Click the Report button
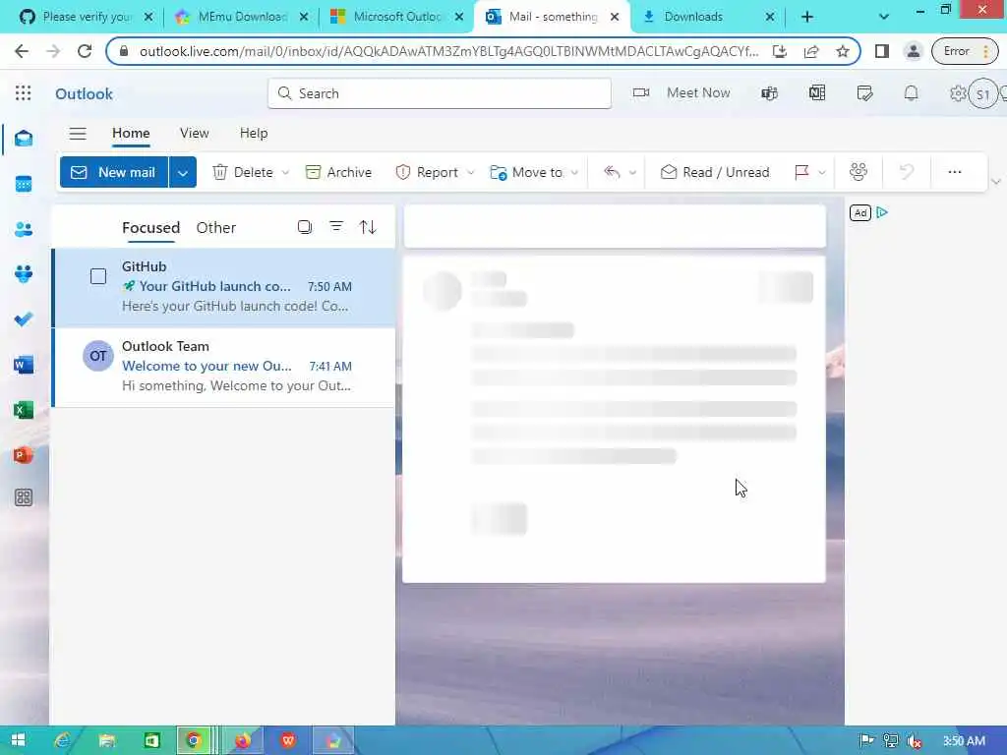1007x755 pixels. coord(427,172)
